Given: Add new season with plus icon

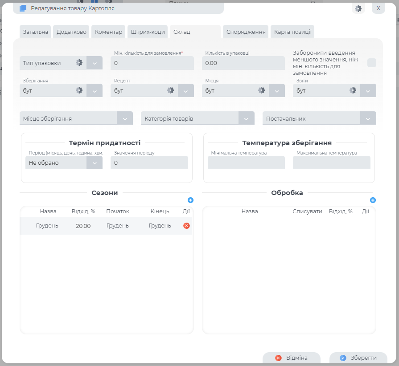Looking at the screenshot, I should pyautogui.click(x=190, y=200).
